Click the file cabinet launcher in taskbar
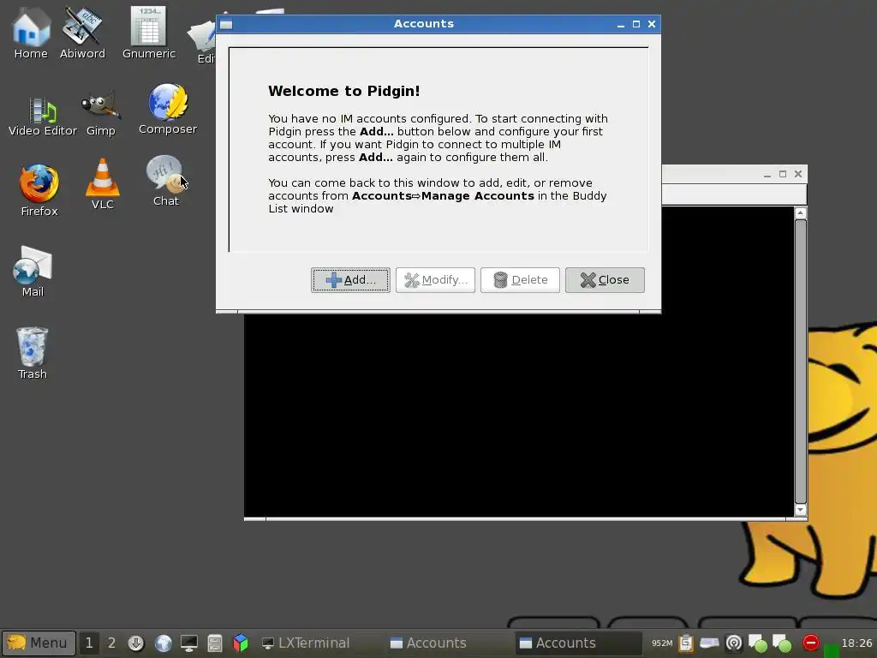Image resolution: width=877 pixels, height=658 pixels. click(215, 643)
